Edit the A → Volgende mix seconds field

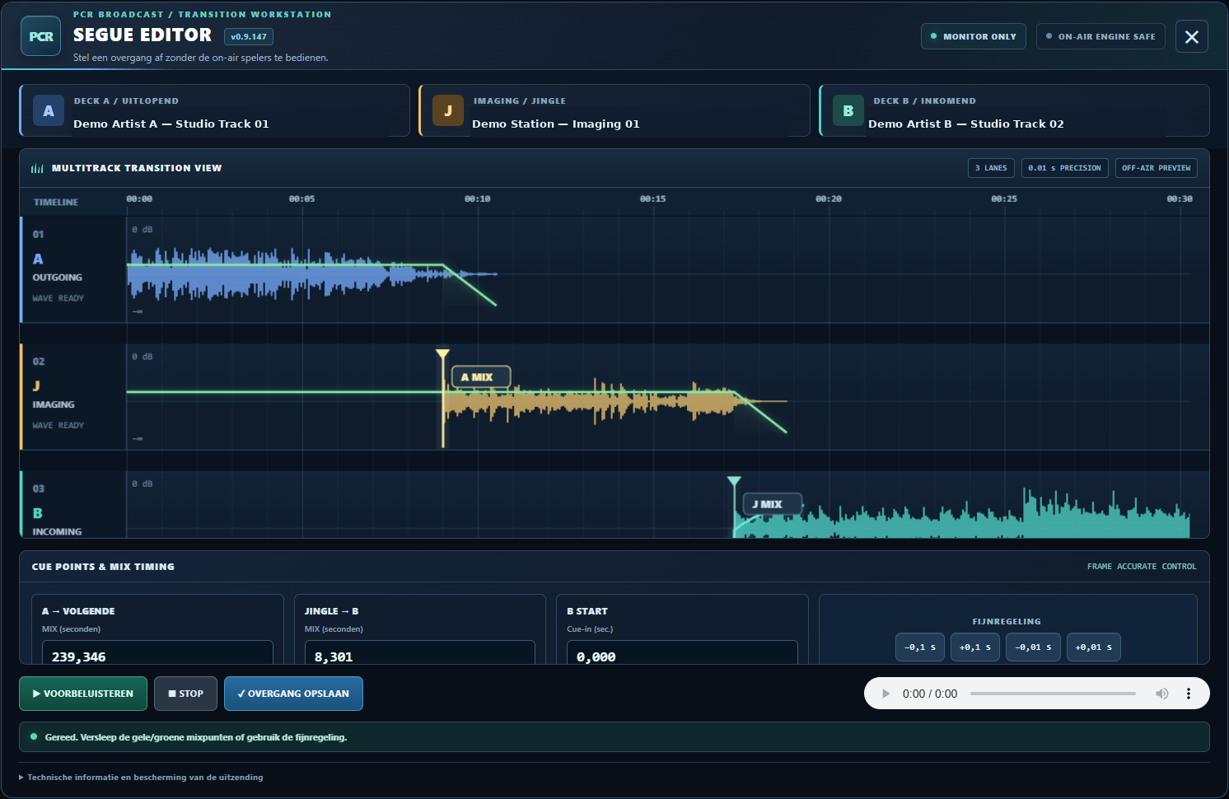click(157, 654)
